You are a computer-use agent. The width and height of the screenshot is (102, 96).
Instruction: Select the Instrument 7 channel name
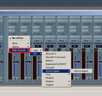coord(87,43)
